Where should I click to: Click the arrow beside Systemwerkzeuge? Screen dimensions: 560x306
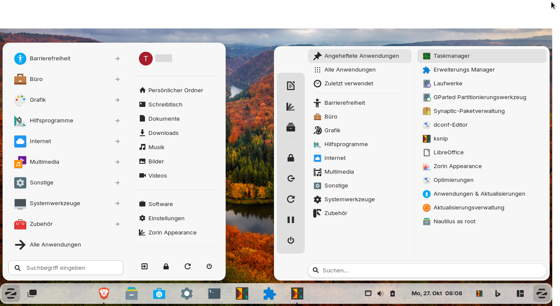click(117, 203)
